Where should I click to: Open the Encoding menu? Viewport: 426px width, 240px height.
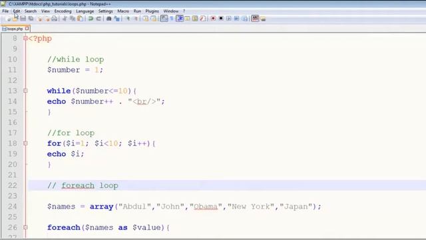click(63, 11)
